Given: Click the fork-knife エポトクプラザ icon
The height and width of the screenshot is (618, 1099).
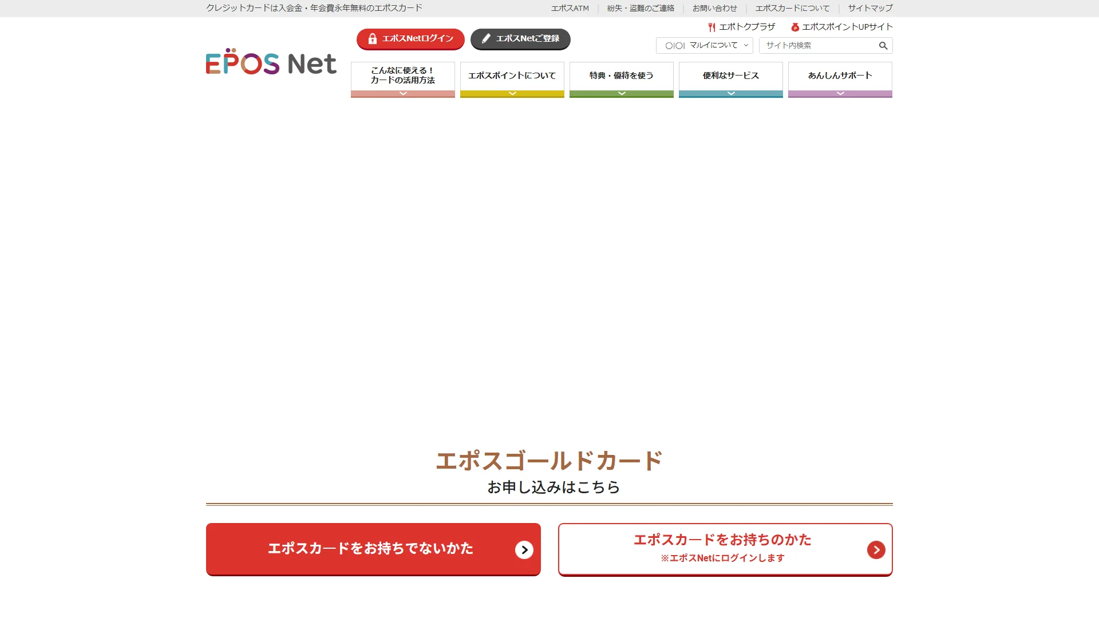Looking at the screenshot, I should 711,27.
